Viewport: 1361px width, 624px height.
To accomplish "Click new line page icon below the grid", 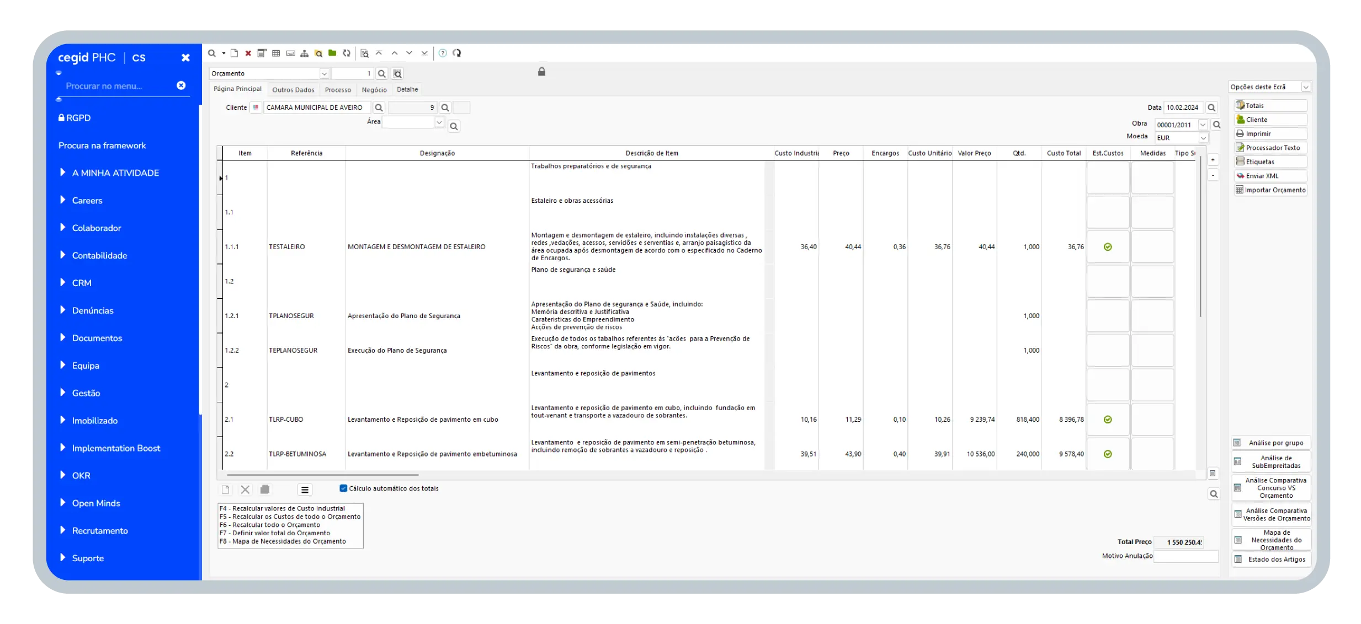I will (x=226, y=489).
